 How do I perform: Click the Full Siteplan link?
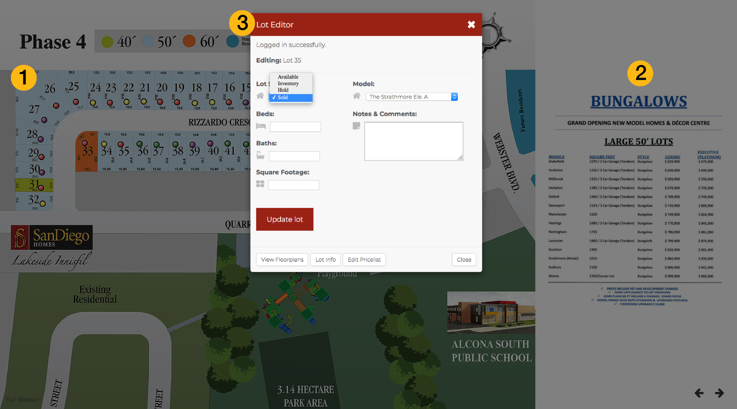[x=22, y=400]
